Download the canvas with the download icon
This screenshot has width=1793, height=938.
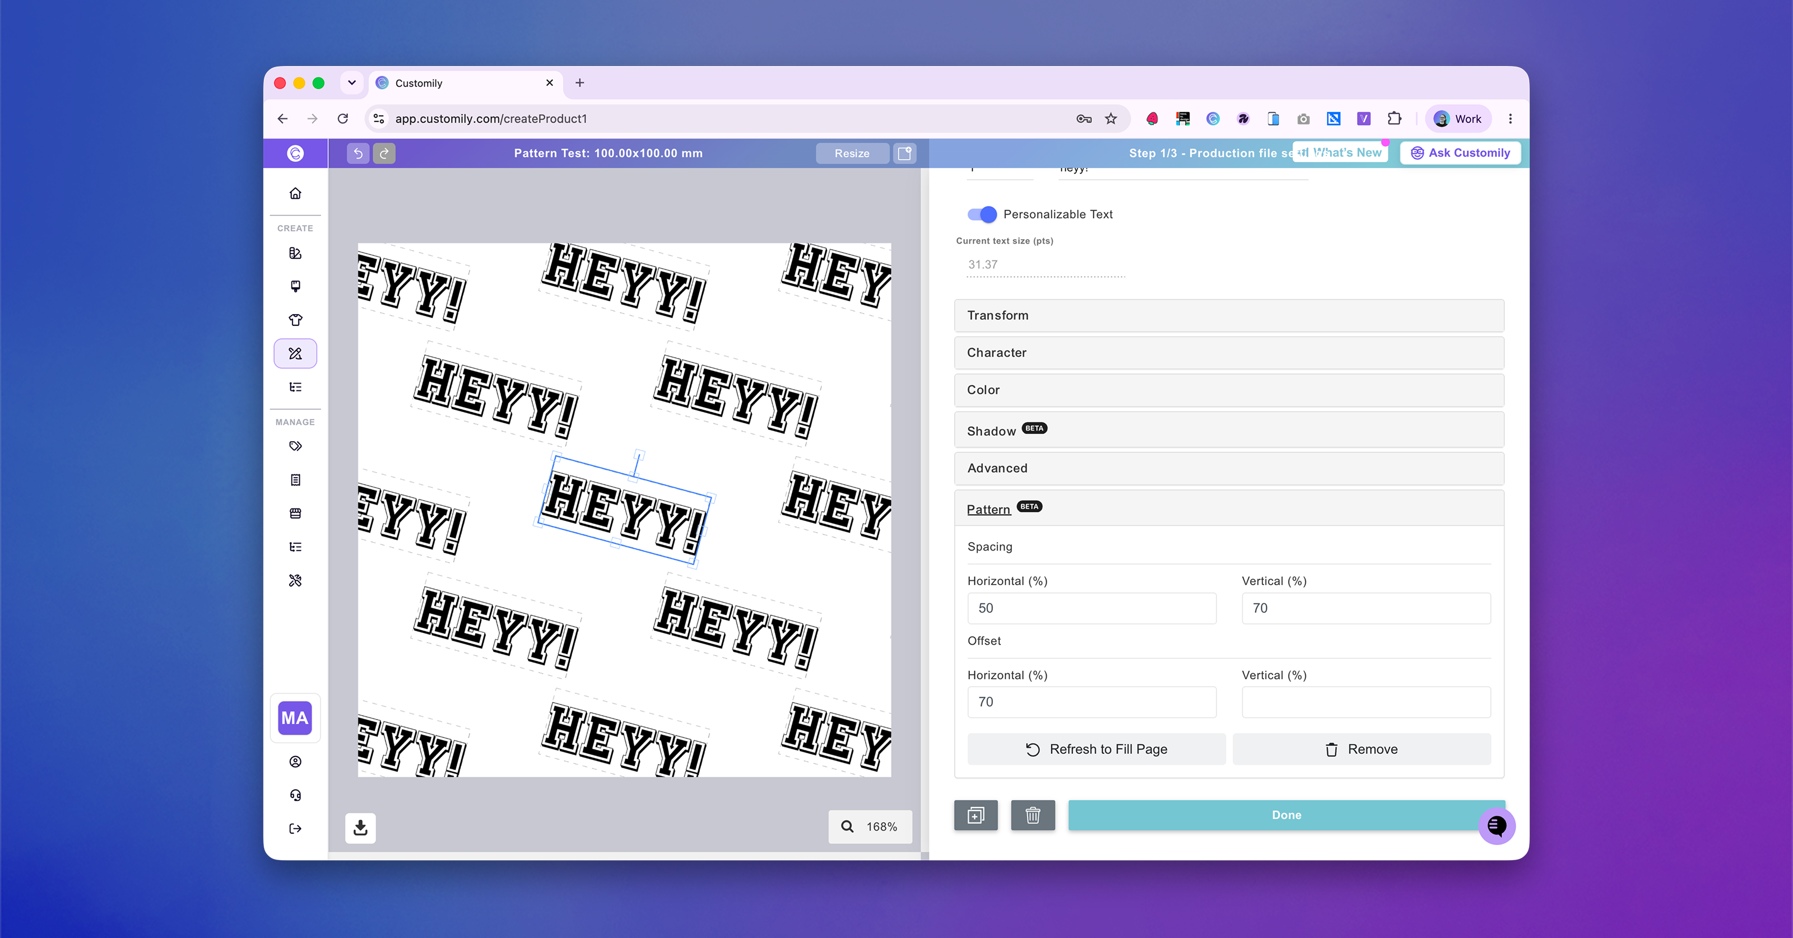[x=360, y=827]
